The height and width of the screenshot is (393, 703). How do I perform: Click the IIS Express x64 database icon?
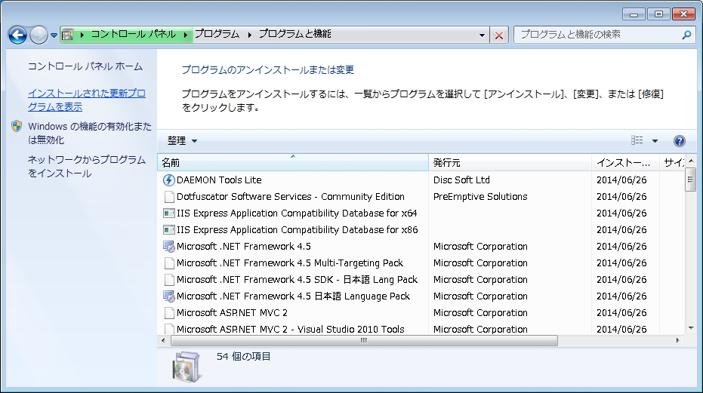[169, 213]
